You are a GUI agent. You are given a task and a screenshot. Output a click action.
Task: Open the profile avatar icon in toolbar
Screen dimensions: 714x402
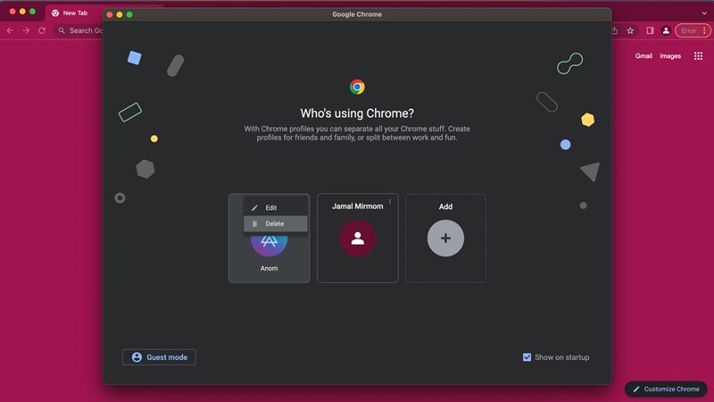666,30
